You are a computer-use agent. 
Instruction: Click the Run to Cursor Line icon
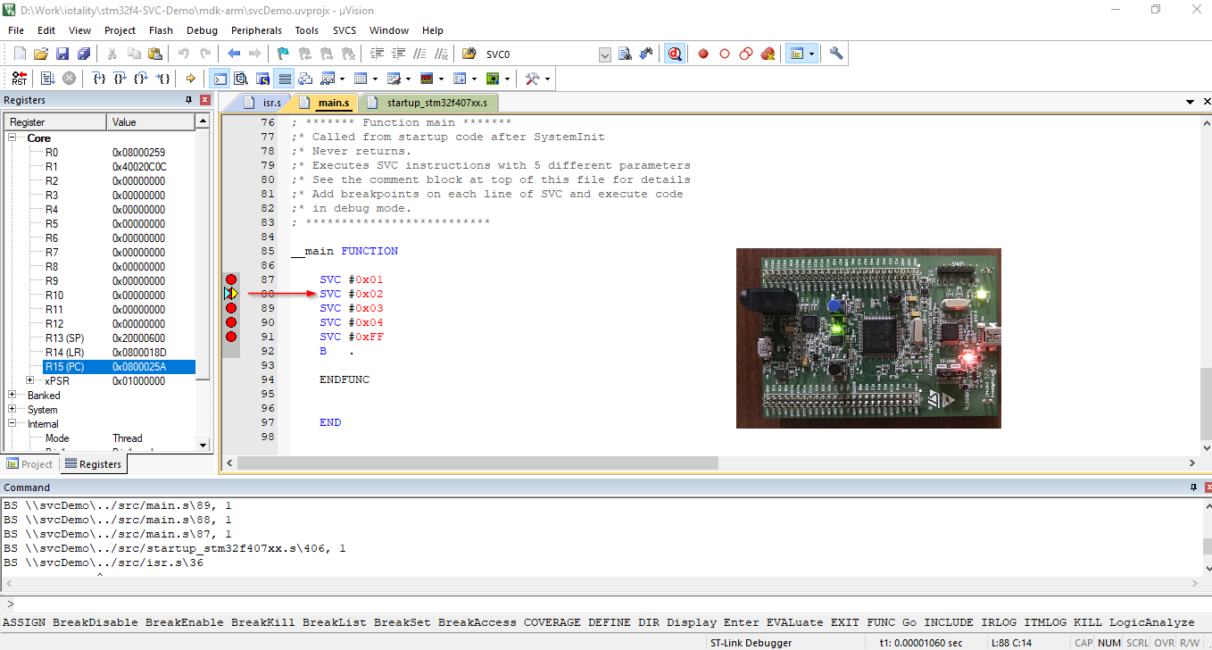tap(164, 79)
